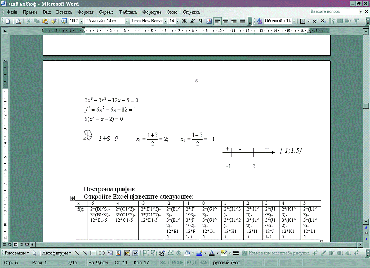Open the Таблица menu
Image resolution: width=370 pixels, height=268 pixels.
(x=128, y=11)
